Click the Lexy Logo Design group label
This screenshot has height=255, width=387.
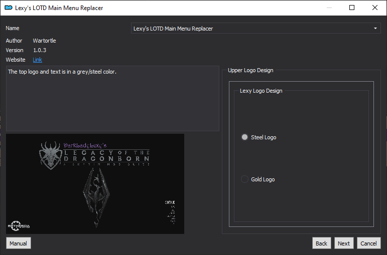(261, 91)
